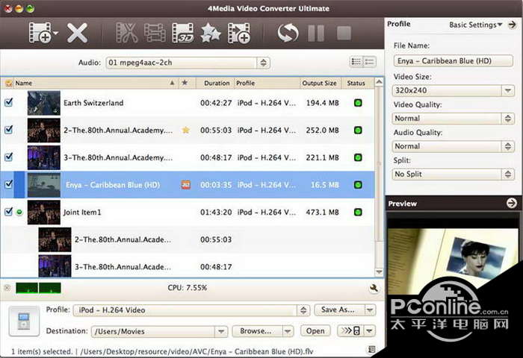The image size is (523, 358).
Task: Open the Audio track dropdown
Action: point(188,63)
